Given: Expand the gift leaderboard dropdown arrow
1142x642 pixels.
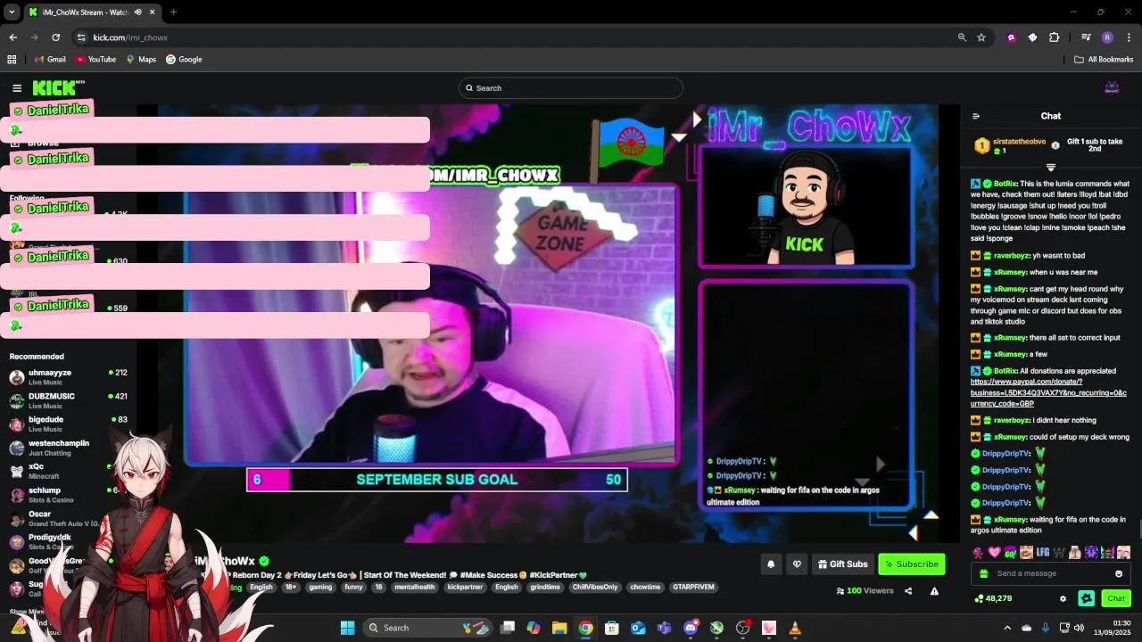Looking at the screenshot, I should tap(1050, 167).
